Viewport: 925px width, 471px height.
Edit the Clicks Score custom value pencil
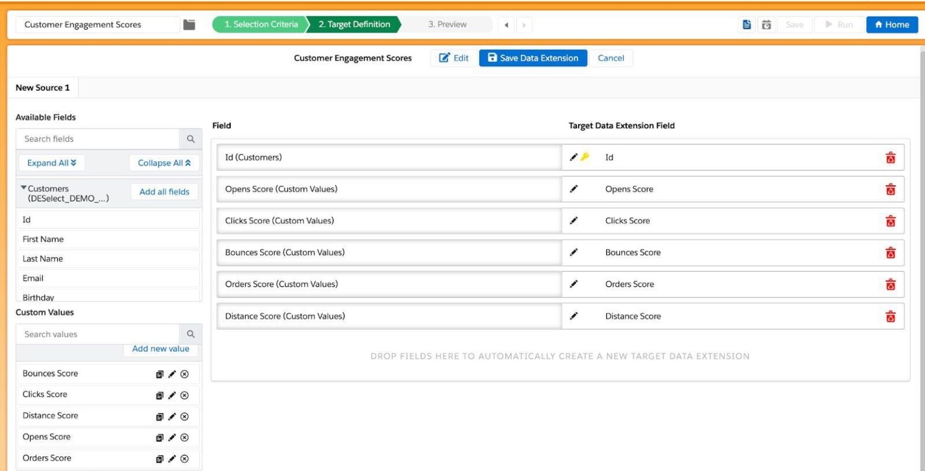[172, 395]
